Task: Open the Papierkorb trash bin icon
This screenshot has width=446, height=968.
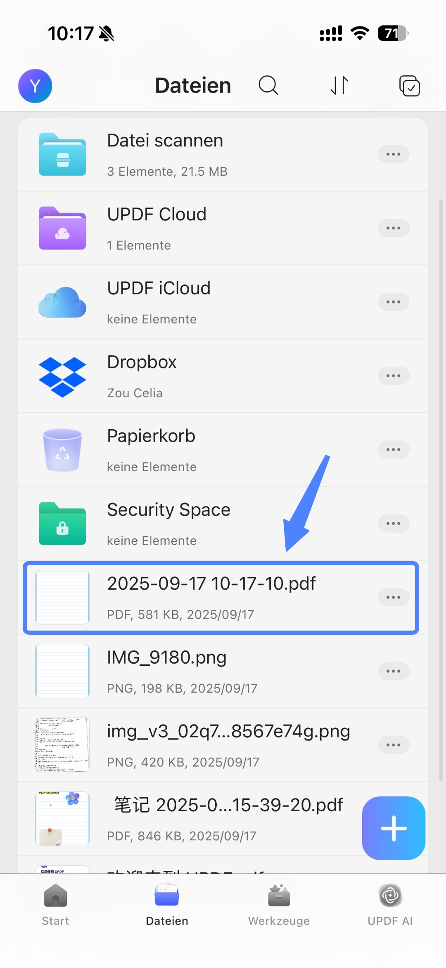Action: pos(62,450)
